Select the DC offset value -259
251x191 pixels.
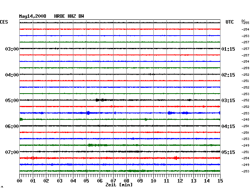[x=245, y=68]
